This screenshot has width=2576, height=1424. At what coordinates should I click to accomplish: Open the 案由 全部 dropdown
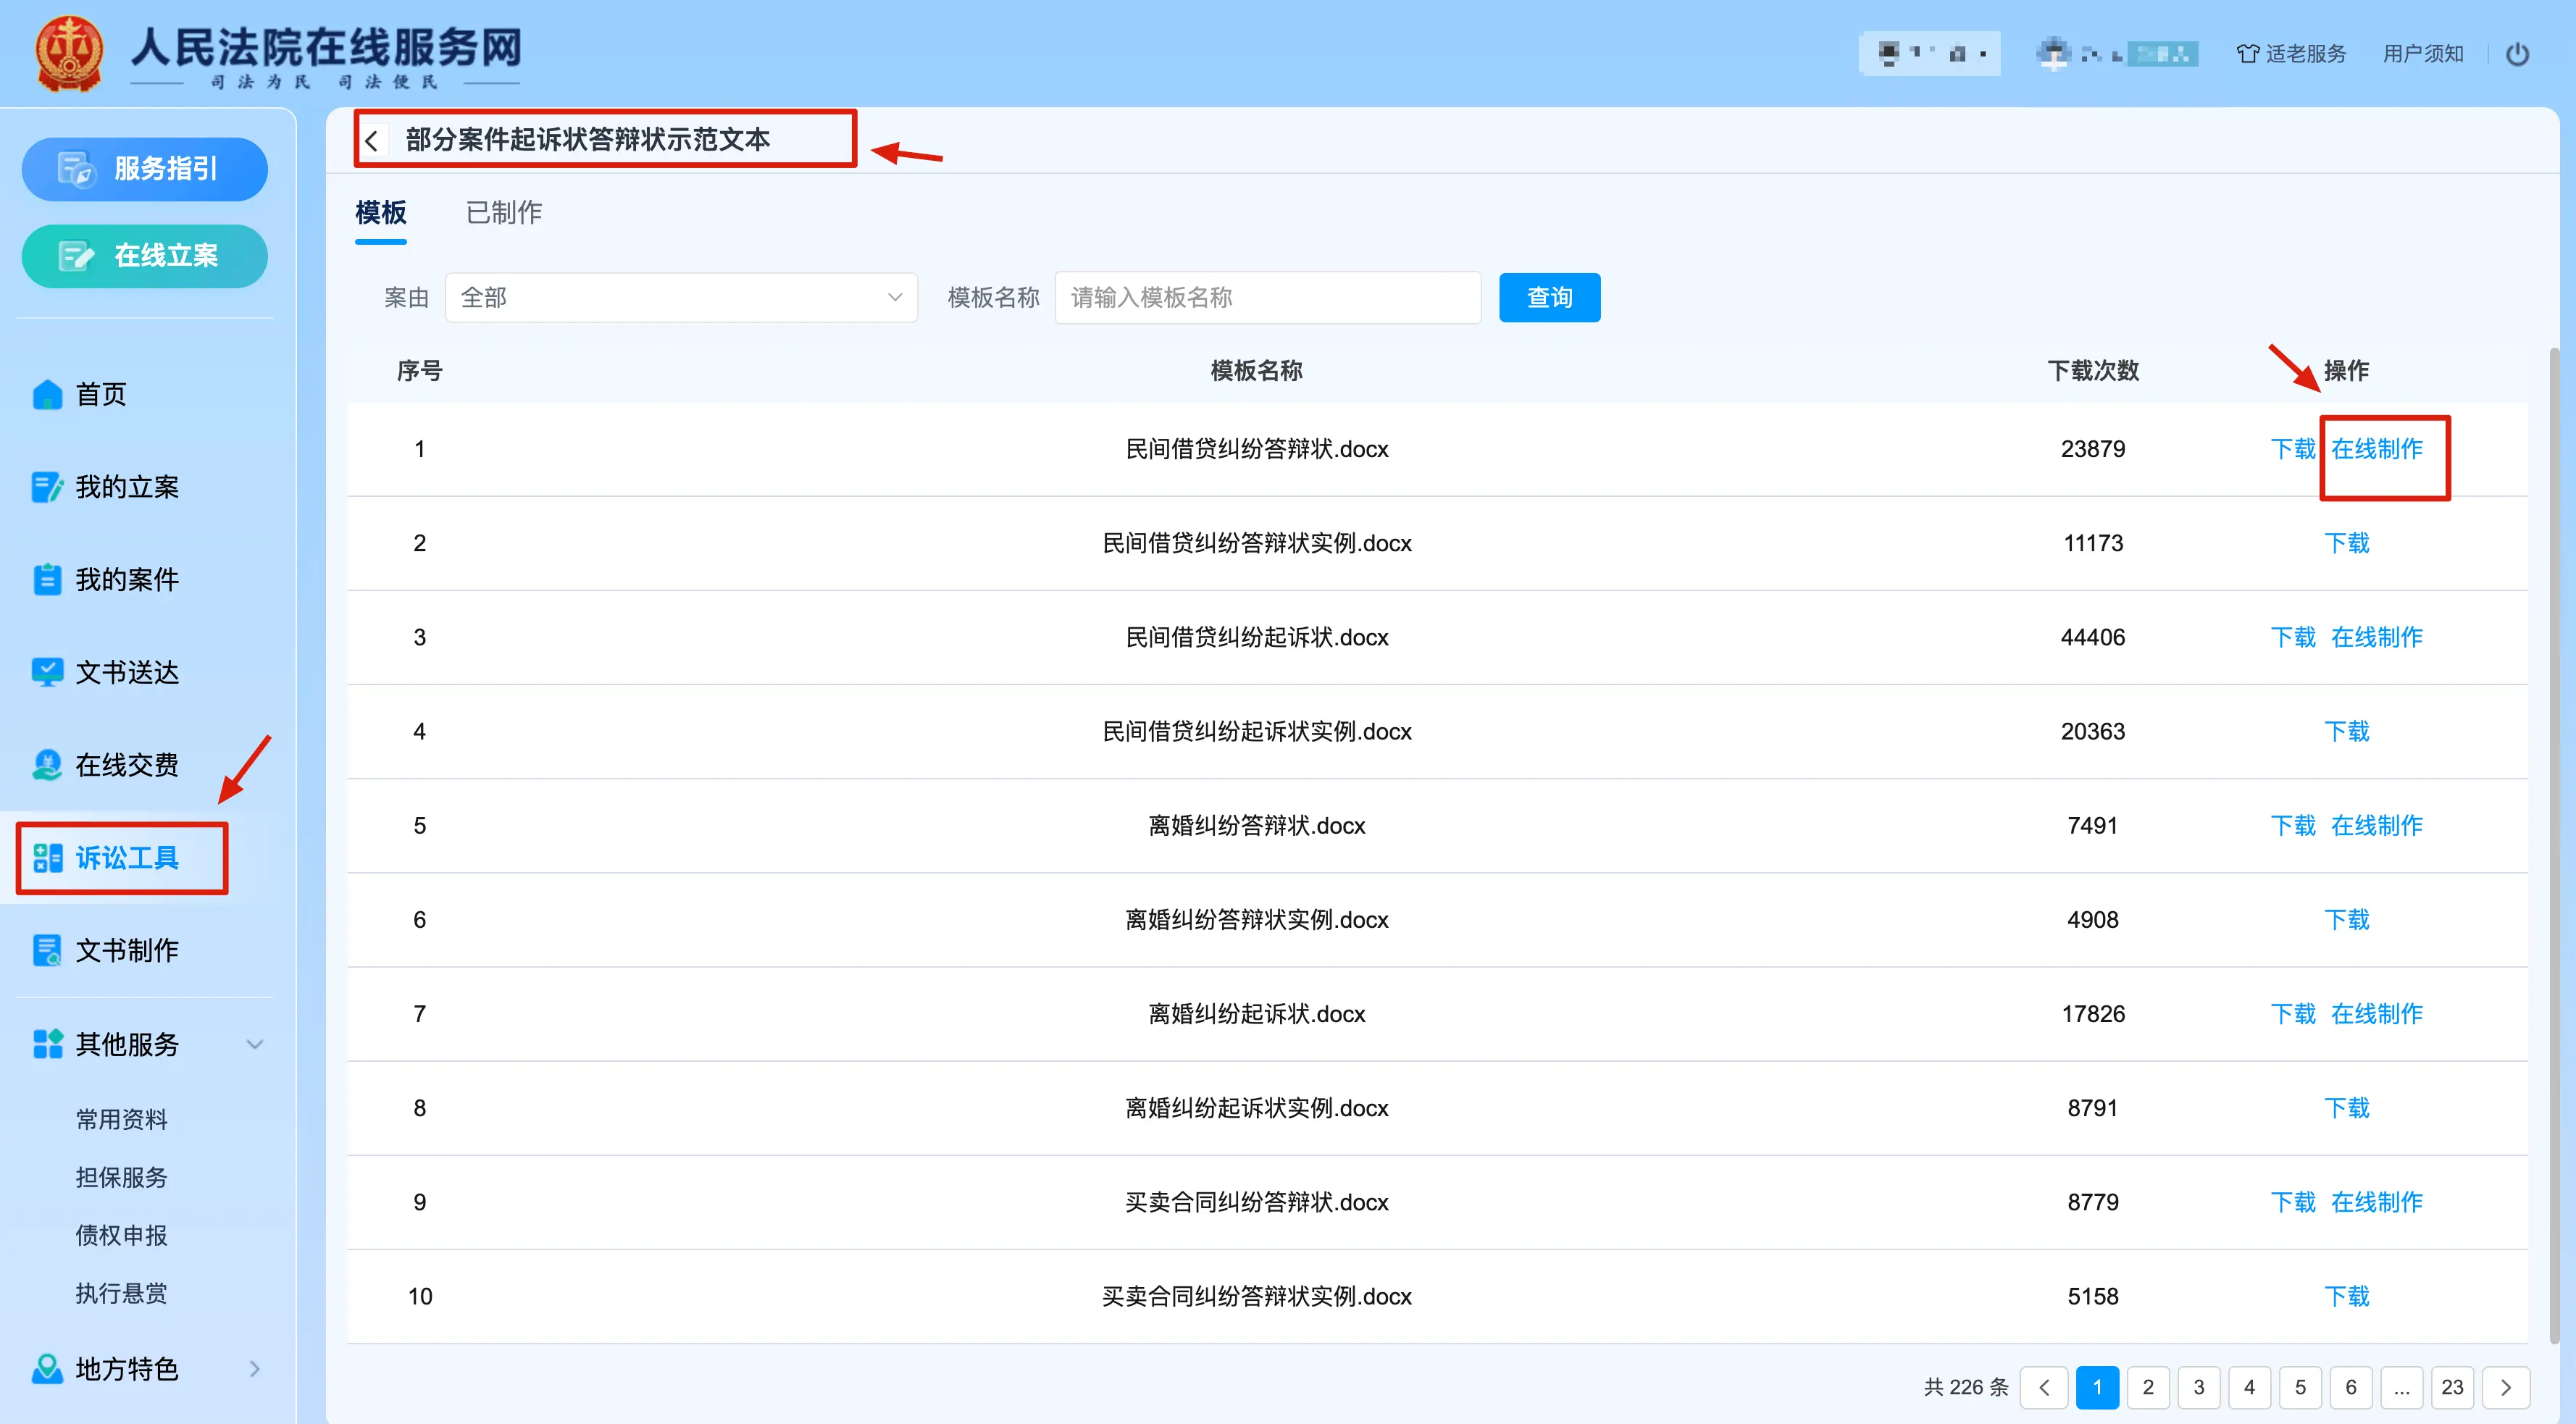[x=681, y=297]
